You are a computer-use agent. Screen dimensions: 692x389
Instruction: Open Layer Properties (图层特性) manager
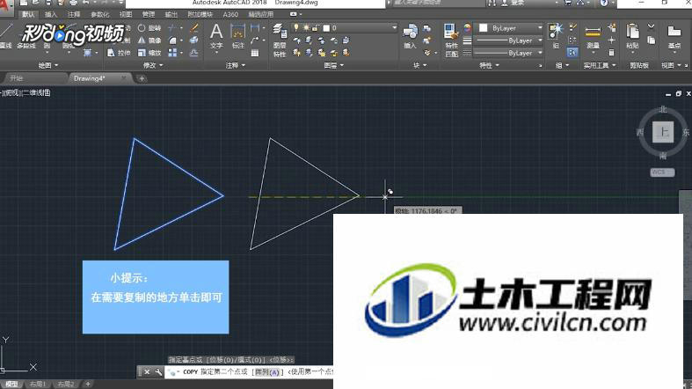pos(280,40)
